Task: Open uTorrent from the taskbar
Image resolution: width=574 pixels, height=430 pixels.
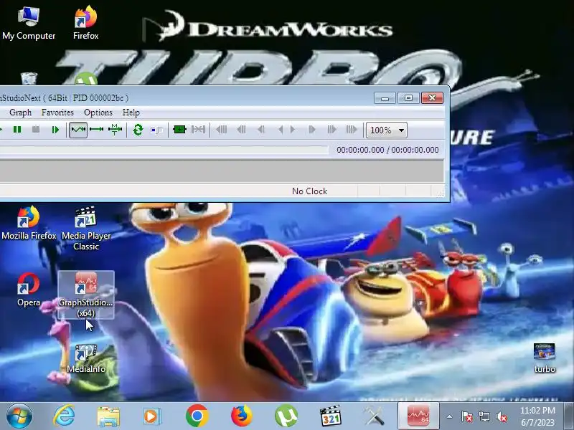Action: click(286, 416)
